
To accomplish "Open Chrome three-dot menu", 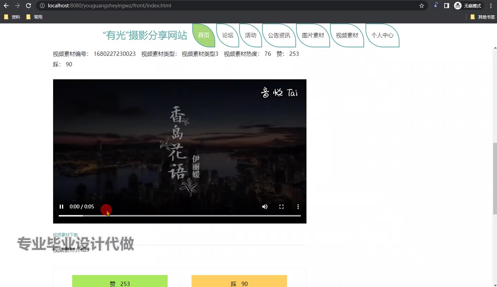I will [x=491, y=6].
